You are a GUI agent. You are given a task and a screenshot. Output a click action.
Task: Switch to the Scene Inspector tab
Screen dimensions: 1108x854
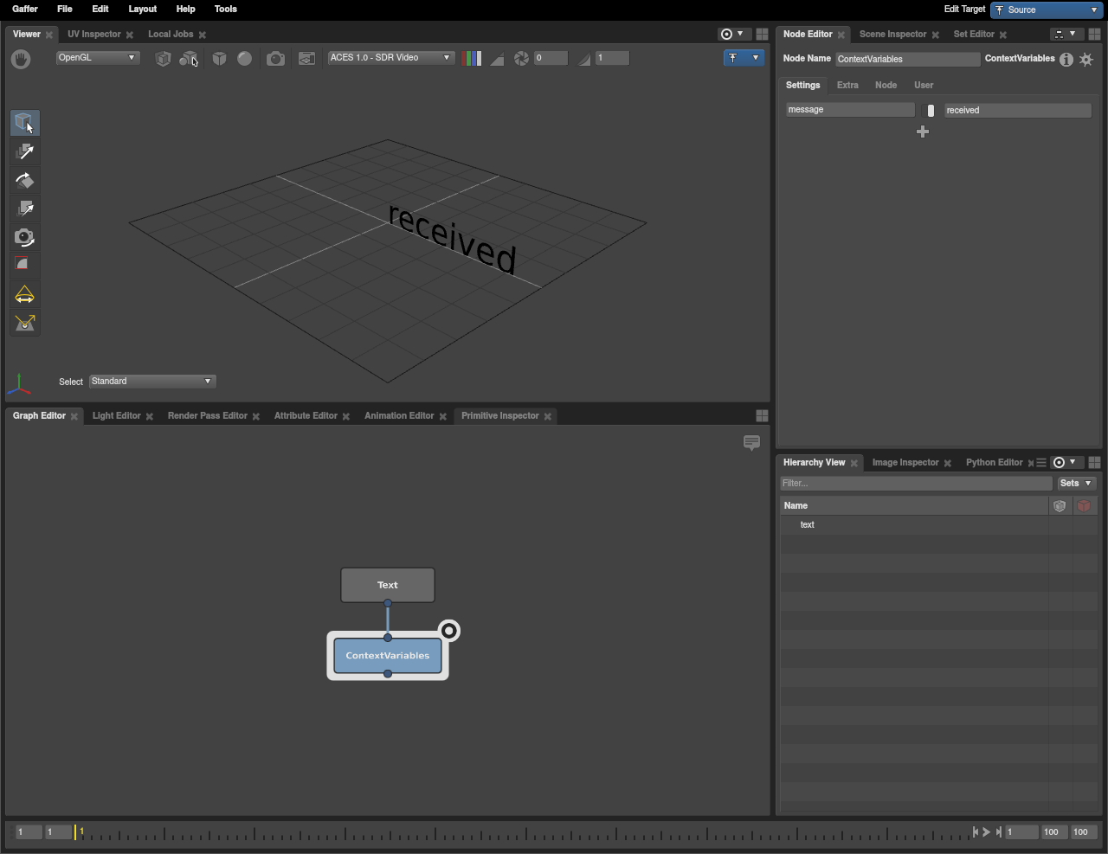pos(892,34)
